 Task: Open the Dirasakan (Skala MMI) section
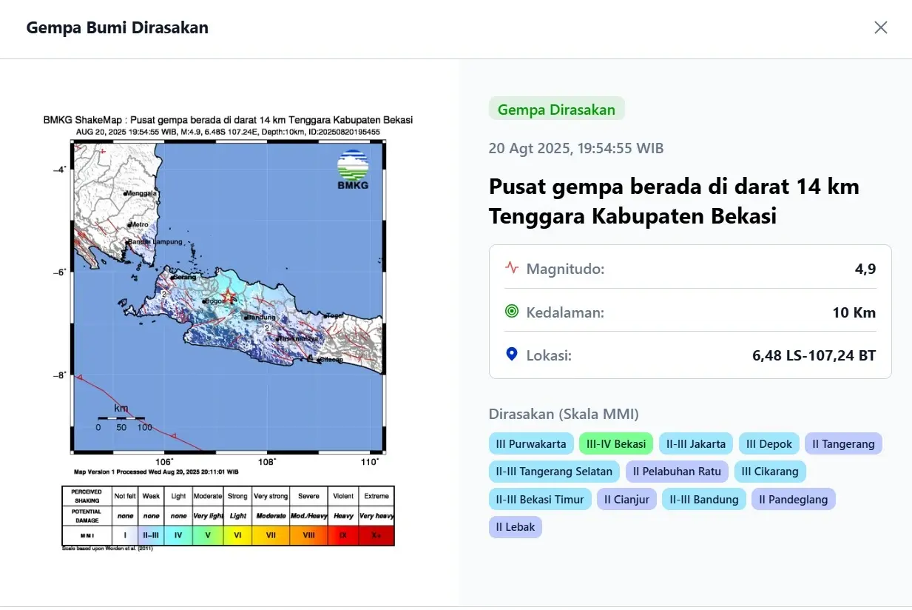pyautogui.click(x=564, y=413)
